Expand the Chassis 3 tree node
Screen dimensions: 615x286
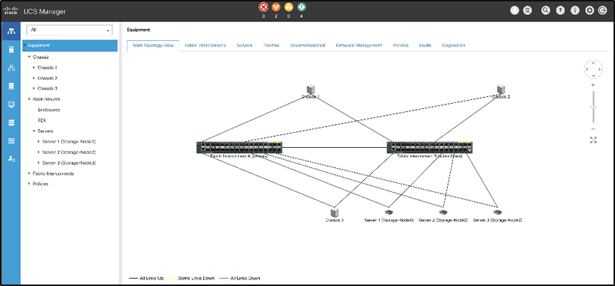(x=34, y=88)
